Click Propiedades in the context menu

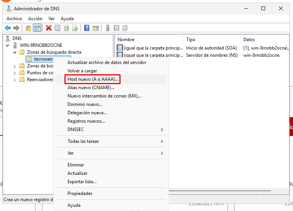click(80, 193)
